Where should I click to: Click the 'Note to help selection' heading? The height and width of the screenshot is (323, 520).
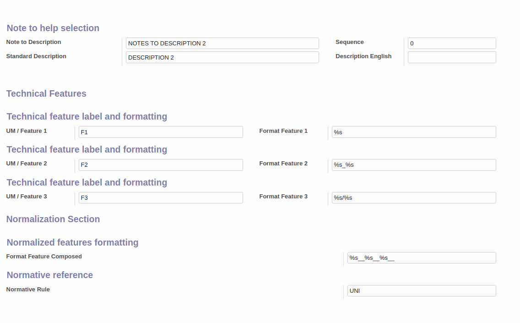click(53, 28)
